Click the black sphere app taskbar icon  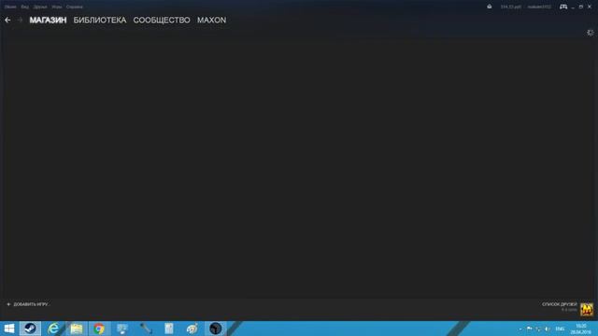tap(216, 329)
